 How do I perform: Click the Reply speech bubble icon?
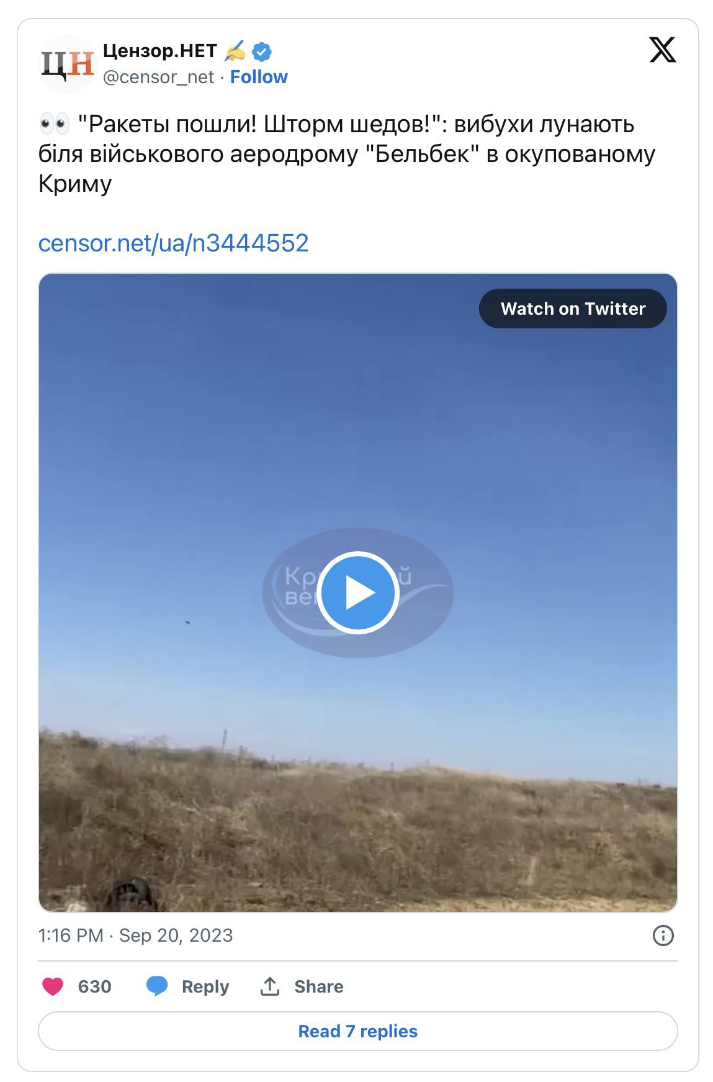pos(157,986)
